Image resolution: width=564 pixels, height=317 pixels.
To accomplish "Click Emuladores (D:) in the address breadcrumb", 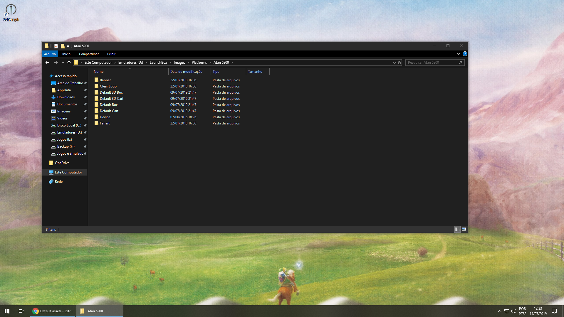I will (130, 63).
